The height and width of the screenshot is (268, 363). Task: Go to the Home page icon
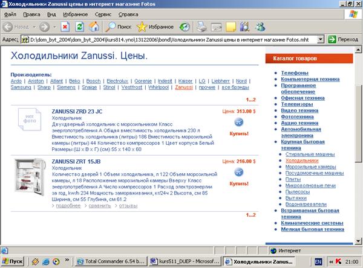[94, 27]
